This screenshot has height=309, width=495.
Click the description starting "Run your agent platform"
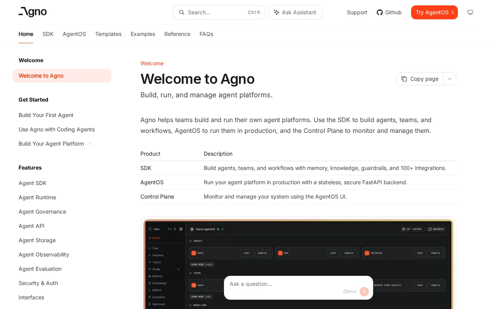click(306, 182)
